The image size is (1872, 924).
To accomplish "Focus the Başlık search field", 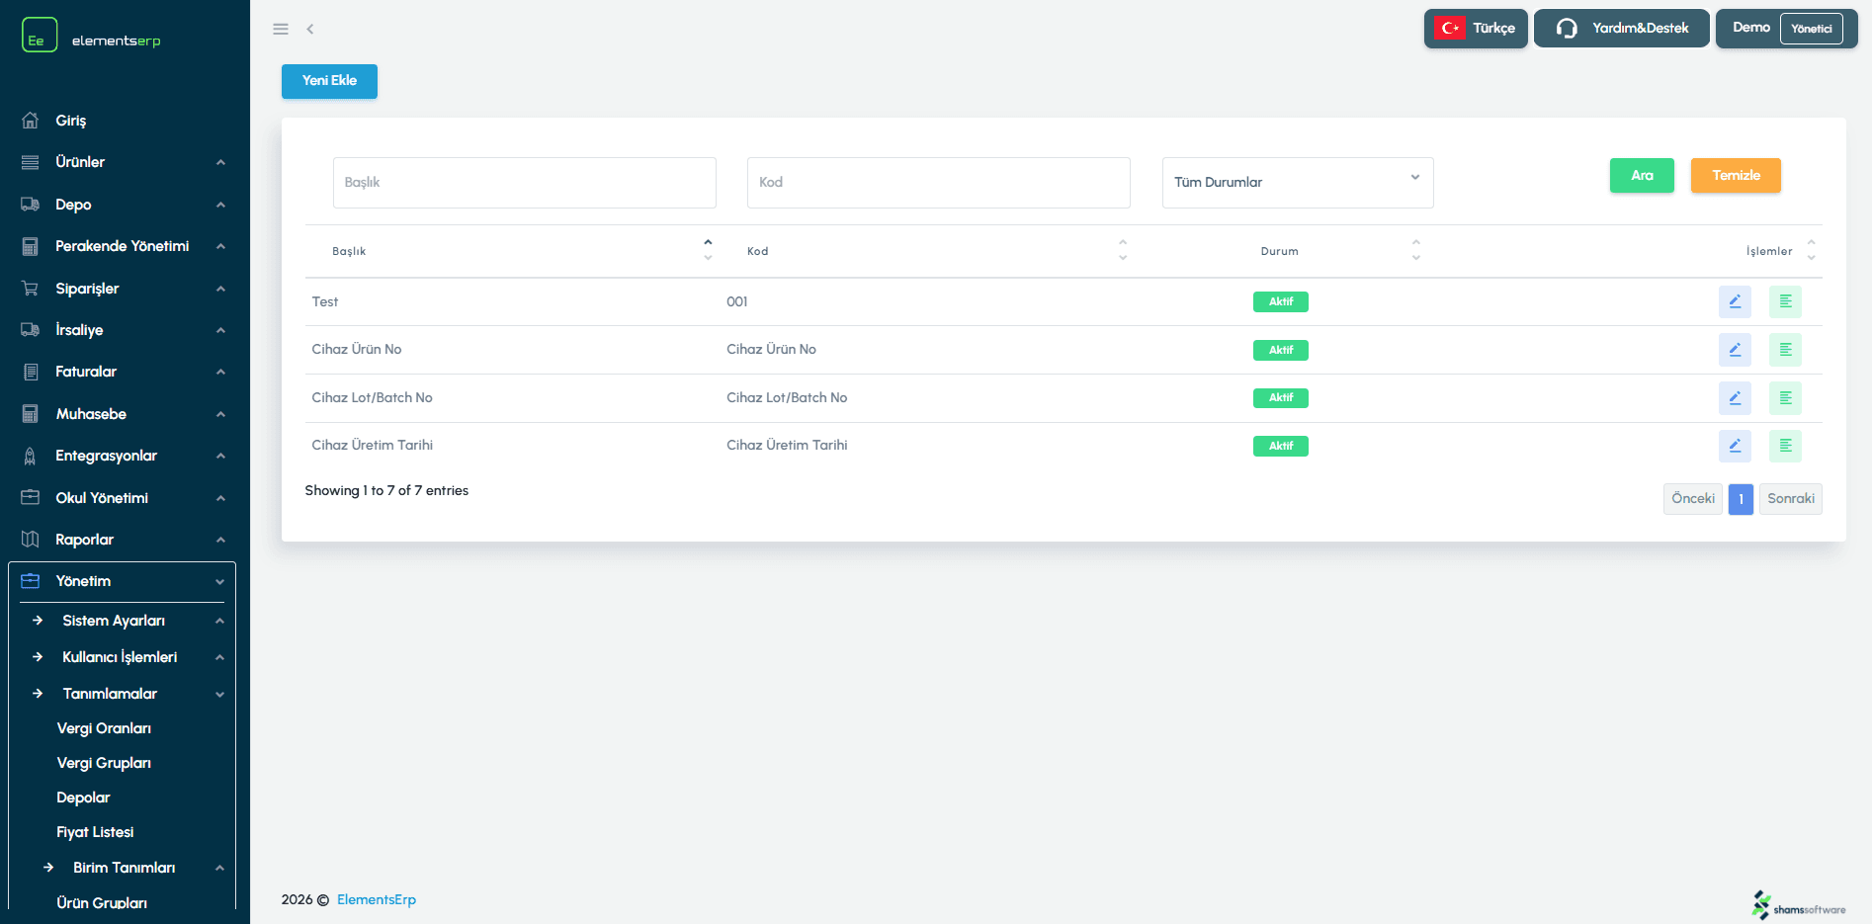I will tap(525, 183).
